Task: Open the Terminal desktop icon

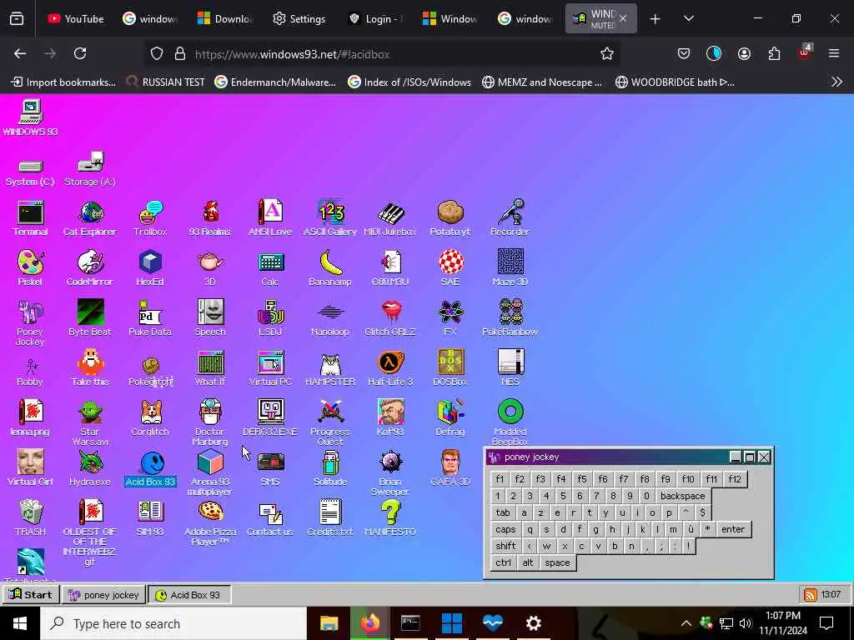Action: pyautogui.click(x=31, y=217)
